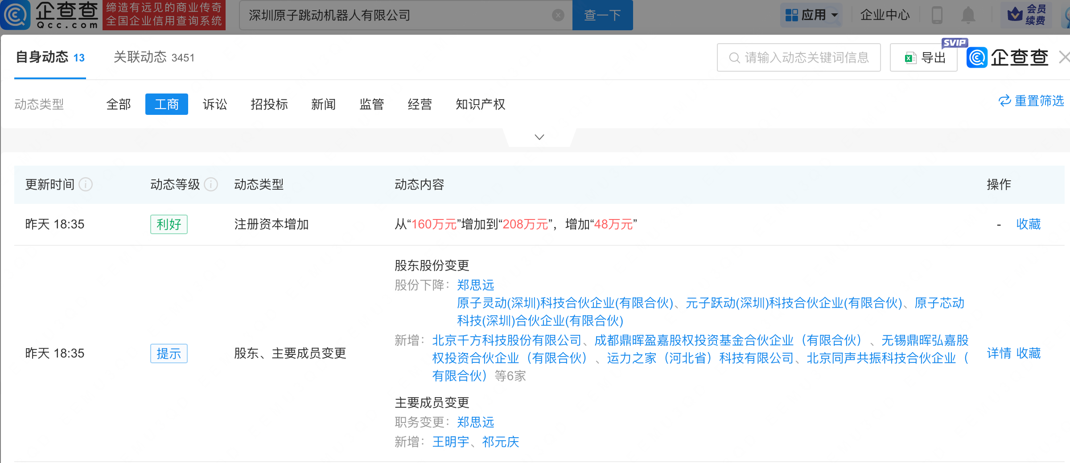Viewport: 1070px width, 463px height.
Task: Open 详情 for shareholder change row
Action: [999, 353]
